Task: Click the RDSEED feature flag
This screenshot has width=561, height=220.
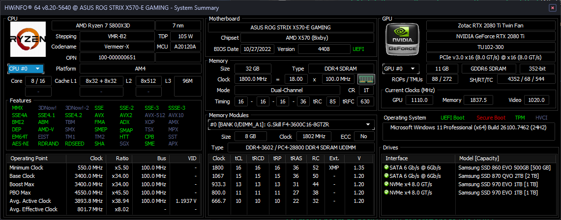Action: click(75, 144)
